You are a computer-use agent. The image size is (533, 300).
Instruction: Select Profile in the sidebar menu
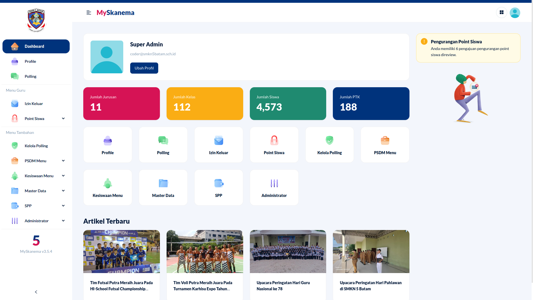click(x=30, y=61)
